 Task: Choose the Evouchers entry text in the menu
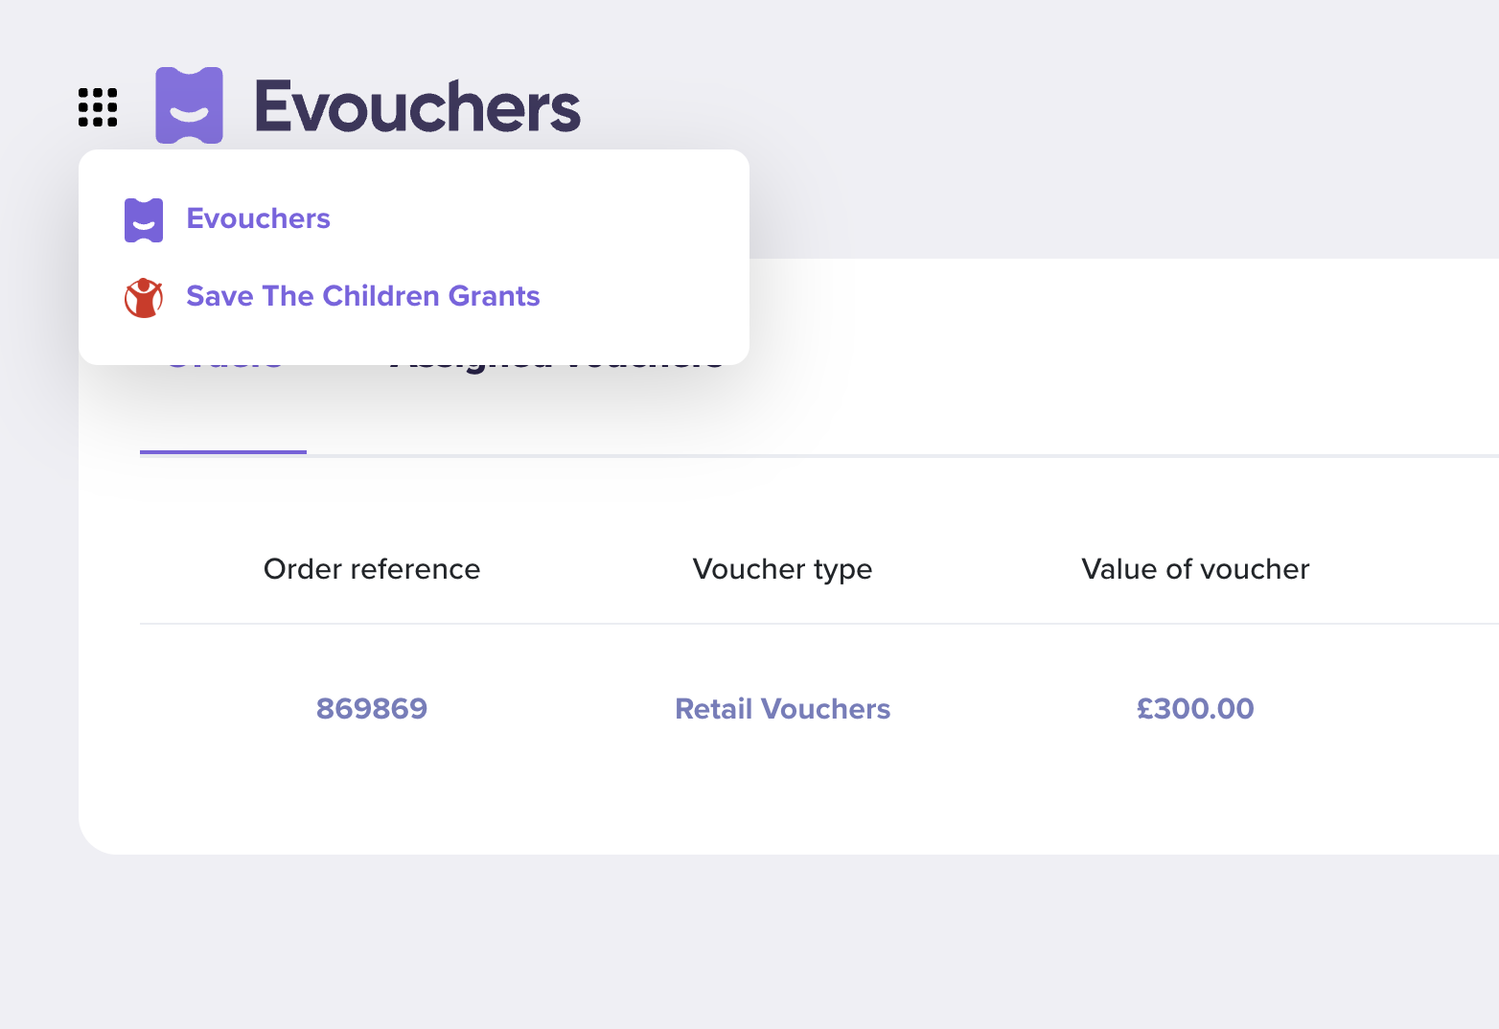(x=258, y=218)
